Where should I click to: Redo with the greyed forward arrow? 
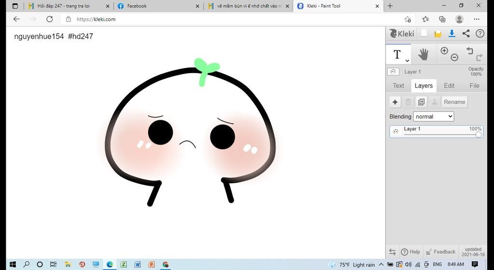click(480, 57)
